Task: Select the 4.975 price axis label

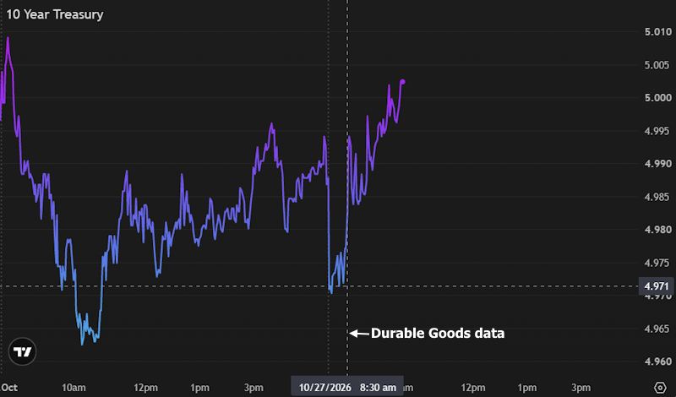Action: click(658, 263)
